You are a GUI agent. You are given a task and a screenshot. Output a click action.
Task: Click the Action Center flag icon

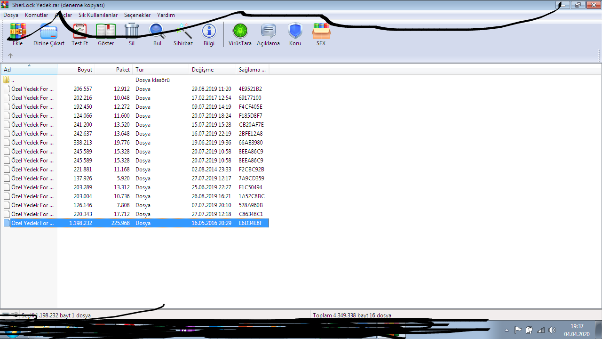pos(518,330)
